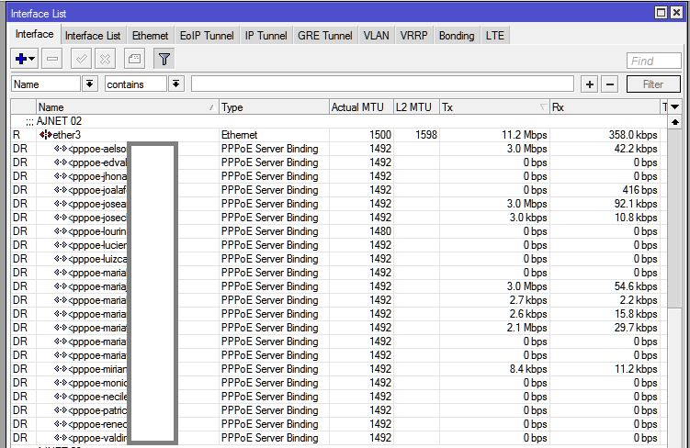Add a filter row with the plus button
The image size is (690, 448).
point(590,84)
